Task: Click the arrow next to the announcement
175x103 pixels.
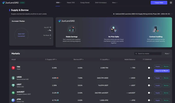Action: point(172,14)
